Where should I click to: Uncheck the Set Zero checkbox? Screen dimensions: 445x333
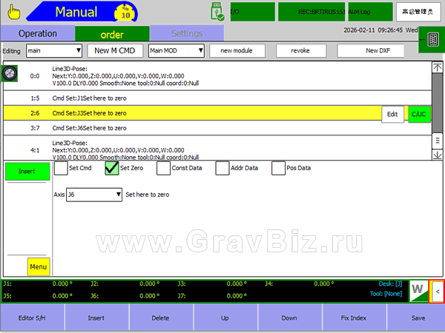coord(112,168)
